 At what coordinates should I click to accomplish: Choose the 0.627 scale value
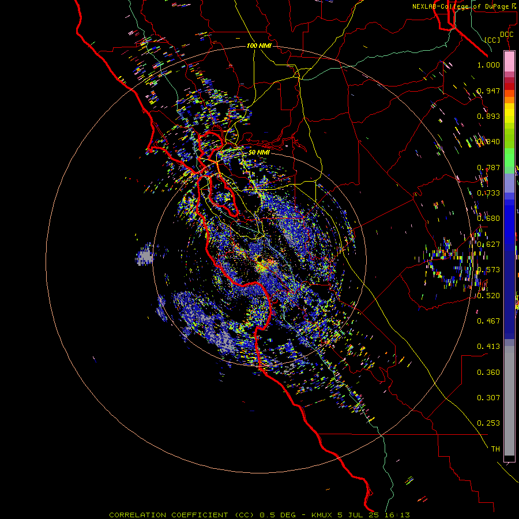tap(488, 245)
